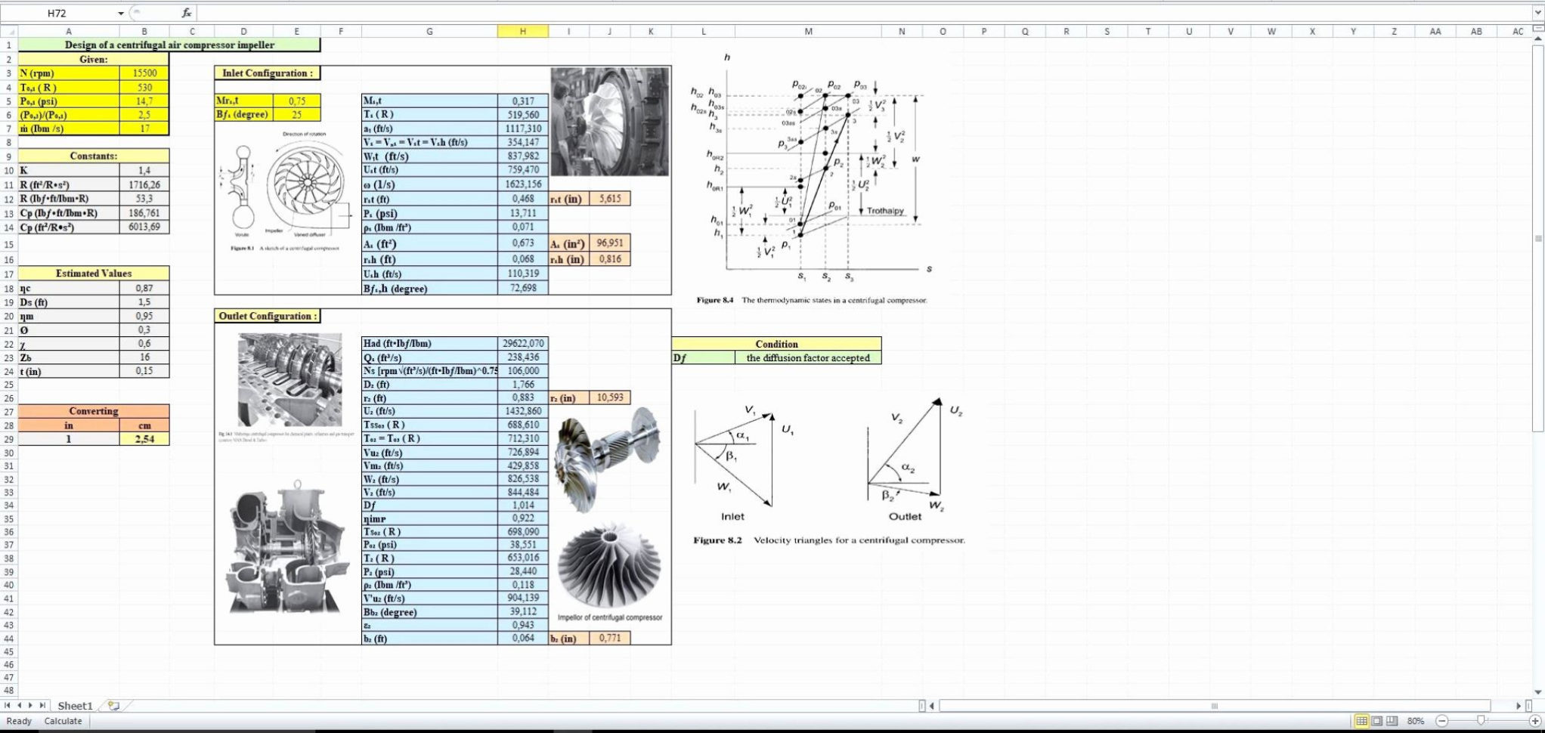
Task: Switch to Normal view
Action: [1361, 721]
